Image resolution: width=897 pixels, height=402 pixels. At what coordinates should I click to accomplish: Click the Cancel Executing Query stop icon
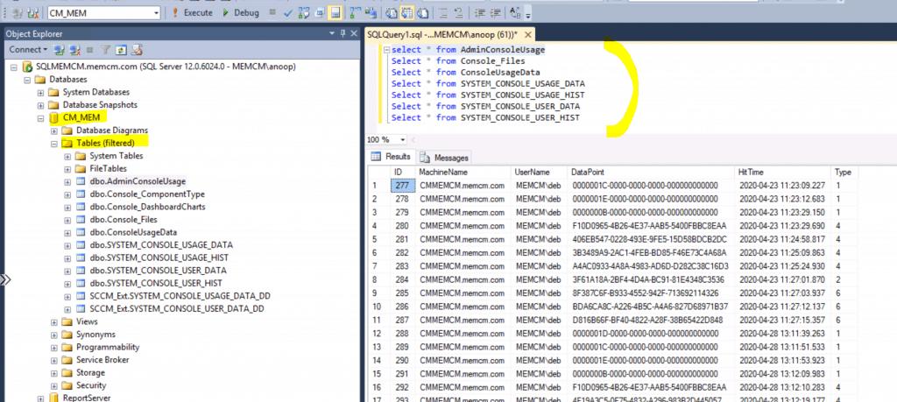point(272,12)
